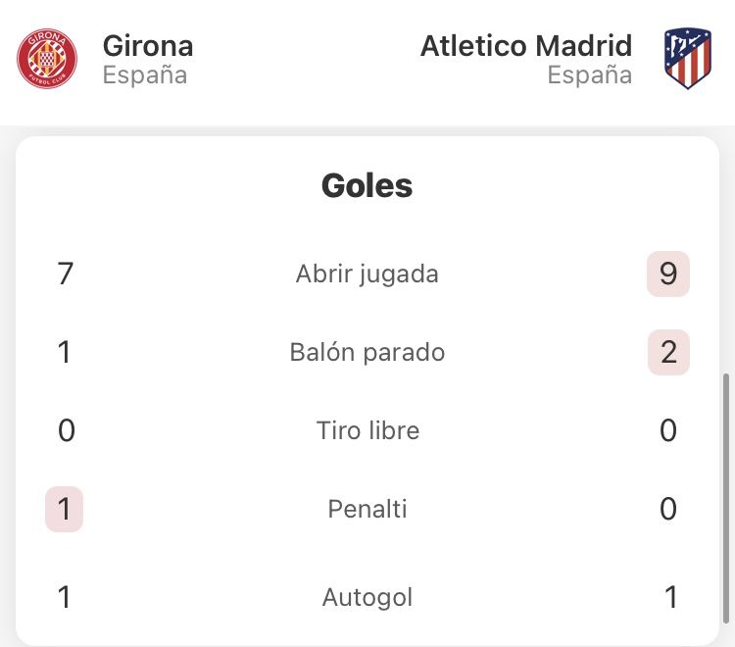Image resolution: width=735 pixels, height=647 pixels.
Task: Open the Girona club crest
Action: pyautogui.click(x=47, y=59)
